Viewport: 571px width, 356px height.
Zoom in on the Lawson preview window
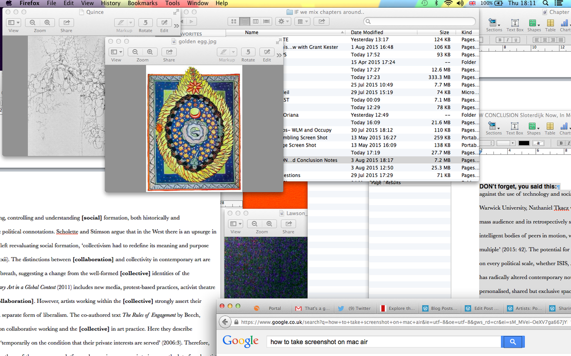point(269,224)
